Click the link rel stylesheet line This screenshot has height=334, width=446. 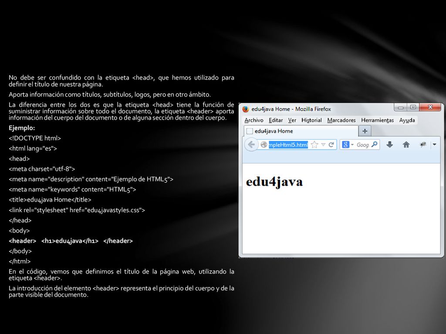click(x=77, y=210)
